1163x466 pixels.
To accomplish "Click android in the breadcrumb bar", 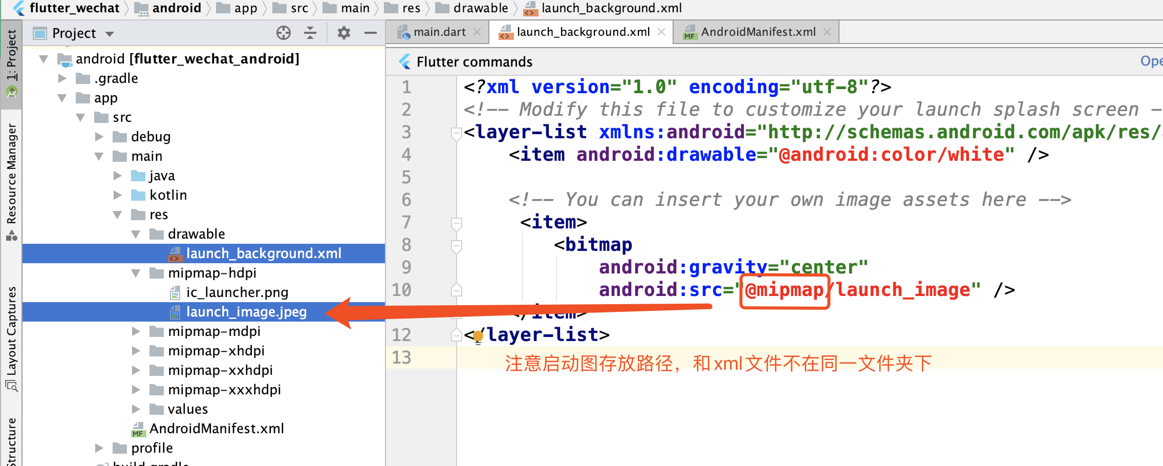I will click(177, 8).
